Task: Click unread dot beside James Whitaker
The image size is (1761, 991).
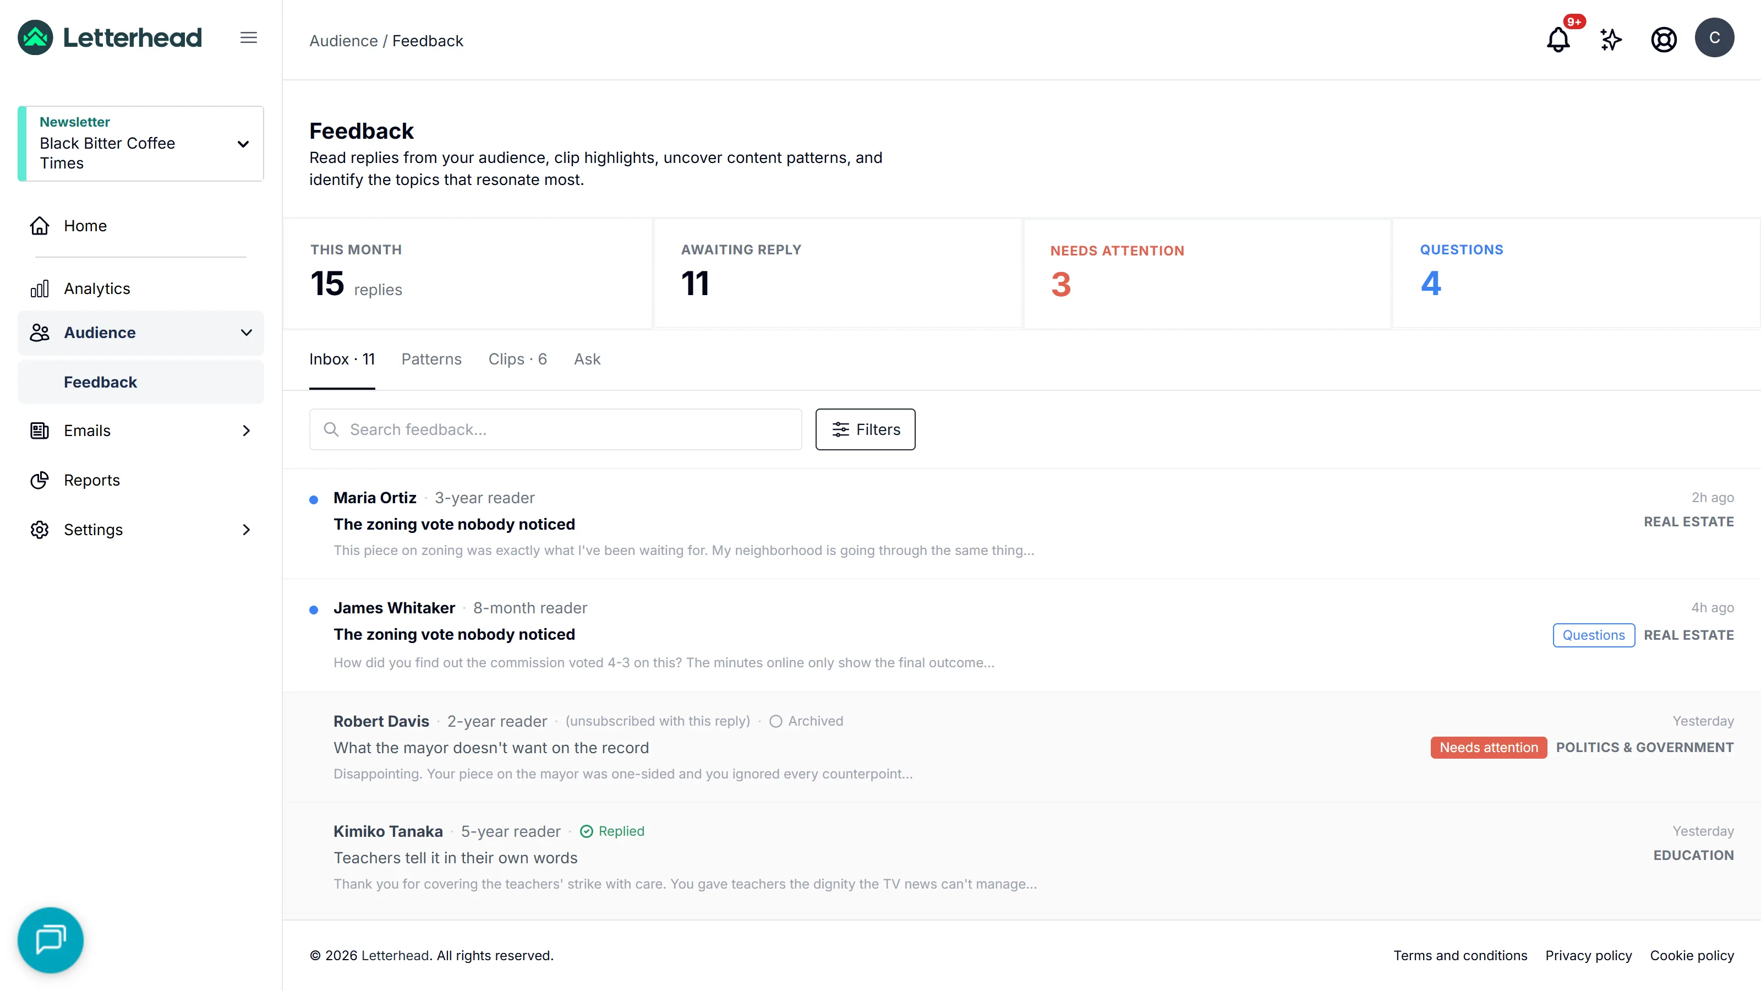Action: (314, 610)
